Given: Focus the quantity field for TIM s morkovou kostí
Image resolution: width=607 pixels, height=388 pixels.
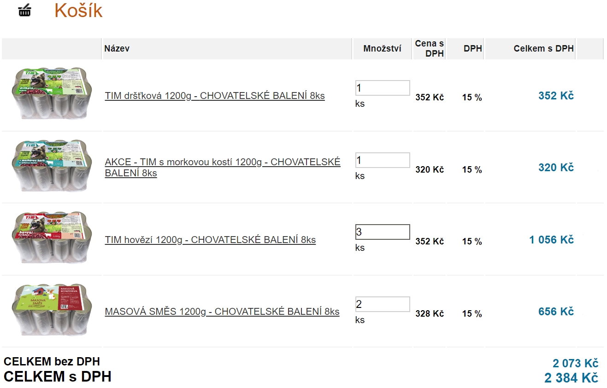Looking at the screenshot, I should pyautogui.click(x=383, y=160).
